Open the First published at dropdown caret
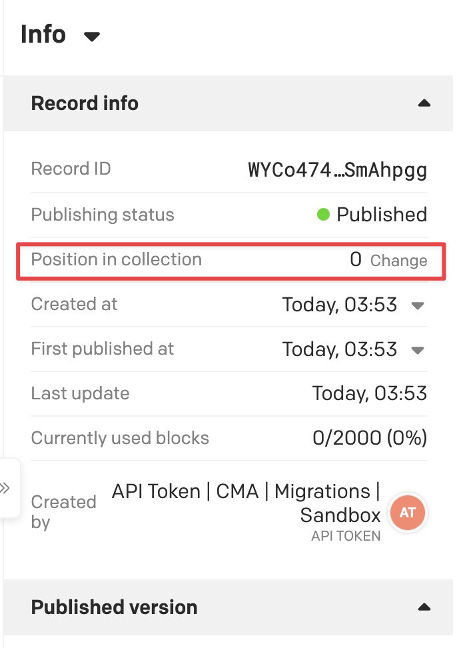The image size is (459, 648). click(x=418, y=350)
